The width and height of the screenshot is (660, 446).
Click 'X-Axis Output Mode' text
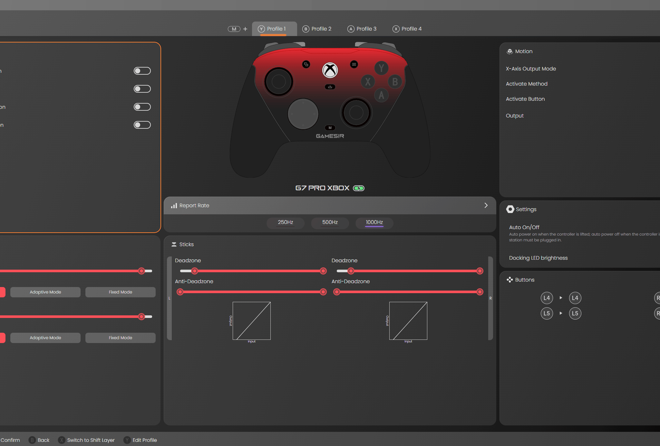531,69
